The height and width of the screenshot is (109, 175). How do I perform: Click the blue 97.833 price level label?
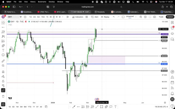(x=164, y=64)
